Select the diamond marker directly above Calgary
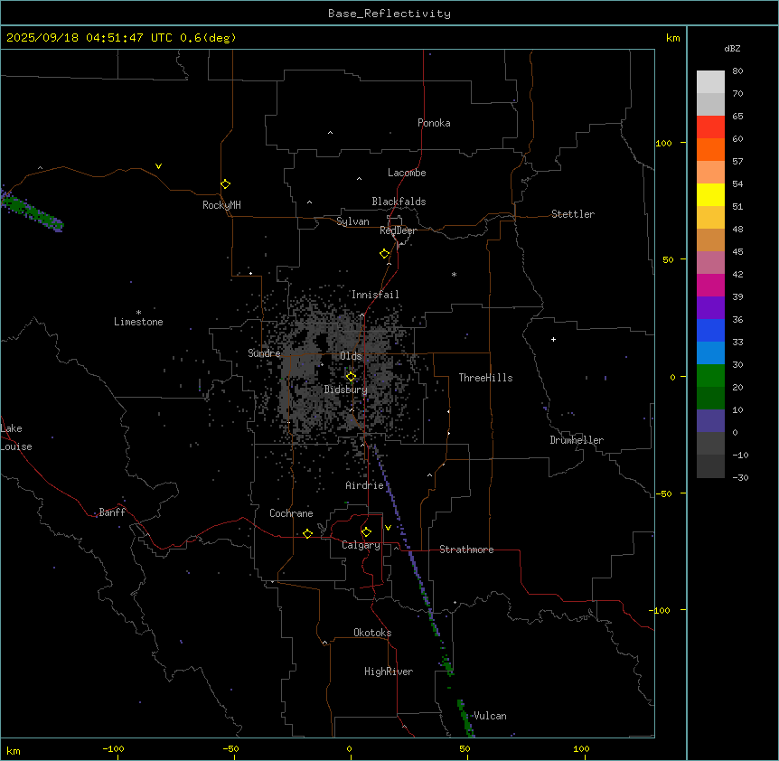The width and height of the screenshot is (779, 761). tap(366, 531)
